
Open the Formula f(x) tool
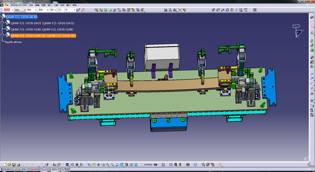coord(54,165)
